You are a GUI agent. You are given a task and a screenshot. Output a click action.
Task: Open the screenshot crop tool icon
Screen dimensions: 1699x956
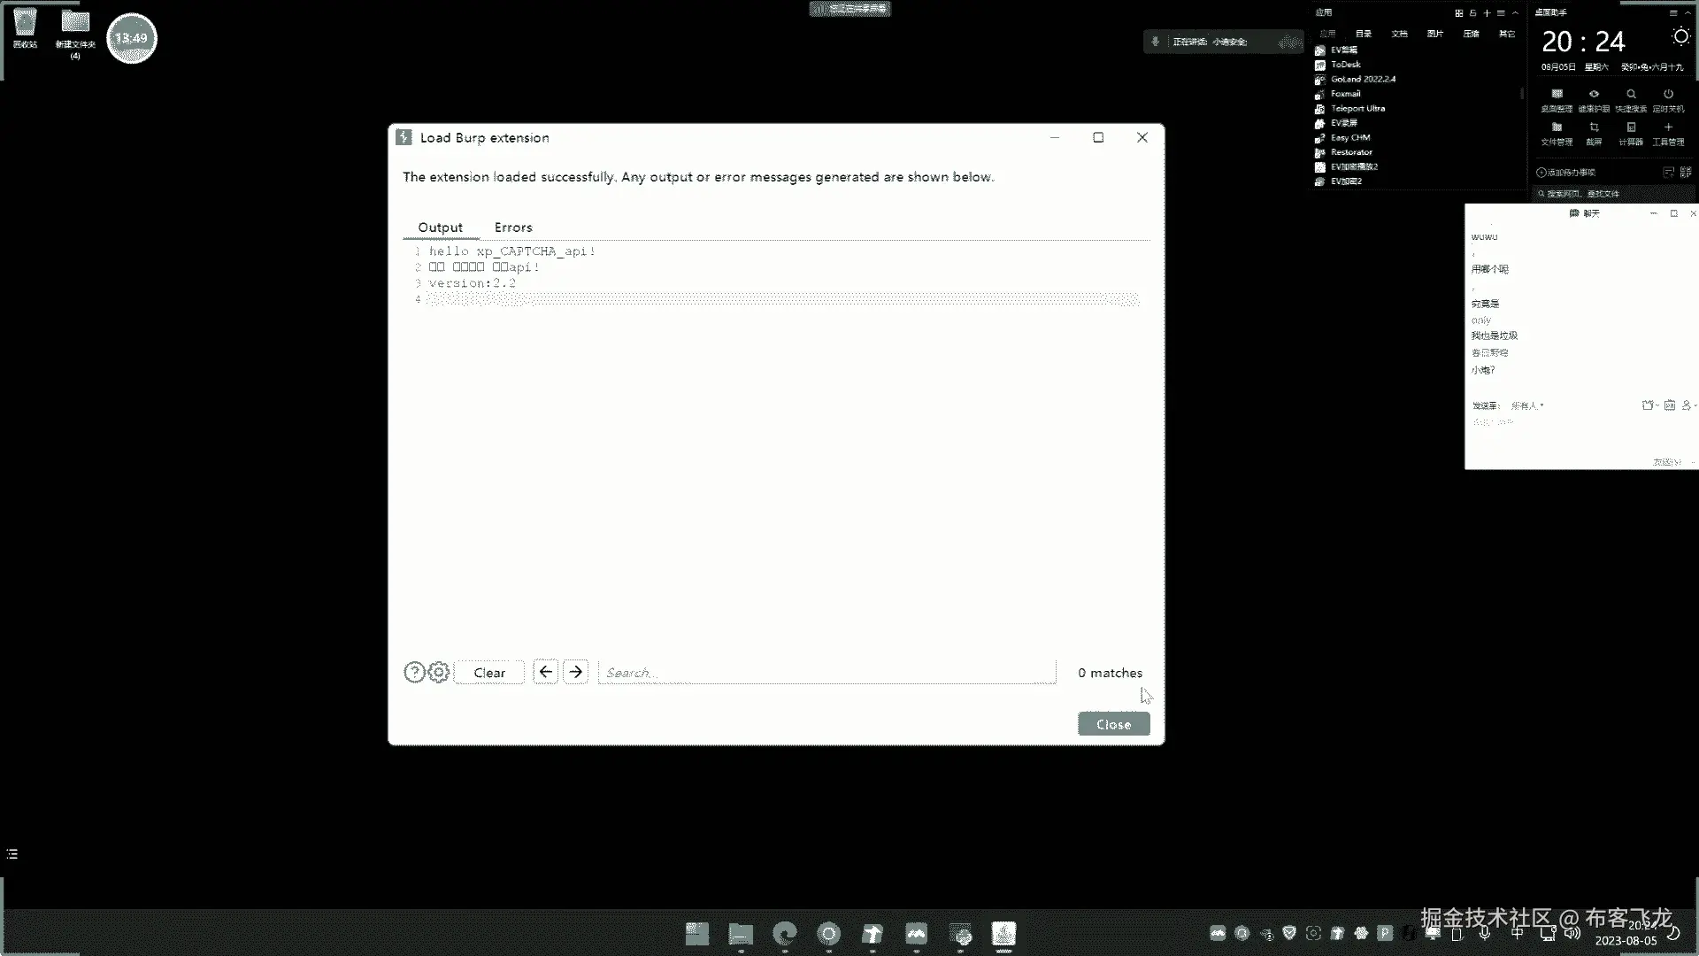coord(1594,128)
